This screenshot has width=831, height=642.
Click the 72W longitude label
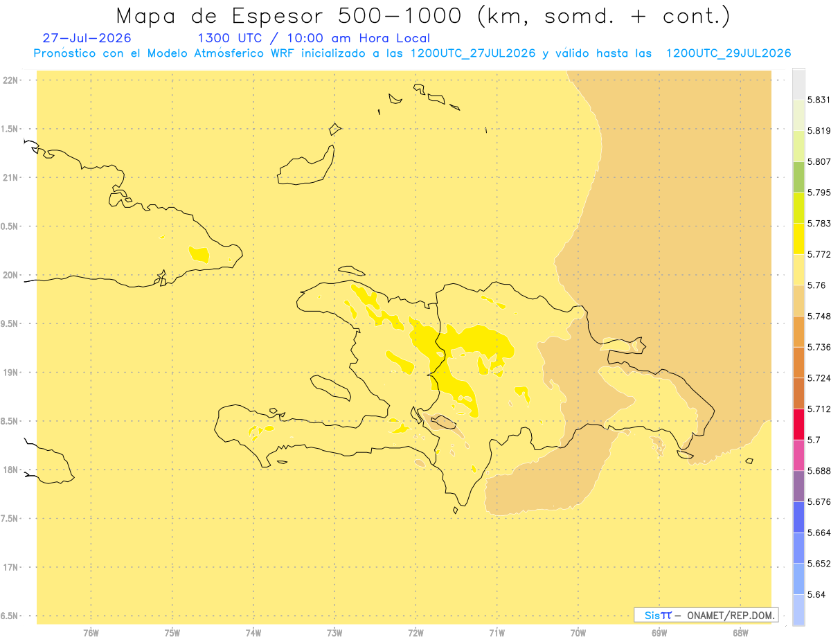(x=415, y=633)
